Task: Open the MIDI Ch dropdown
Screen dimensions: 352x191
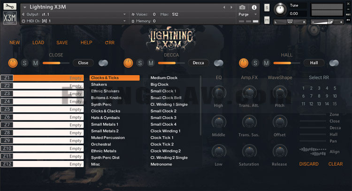Action: [124, 21]
